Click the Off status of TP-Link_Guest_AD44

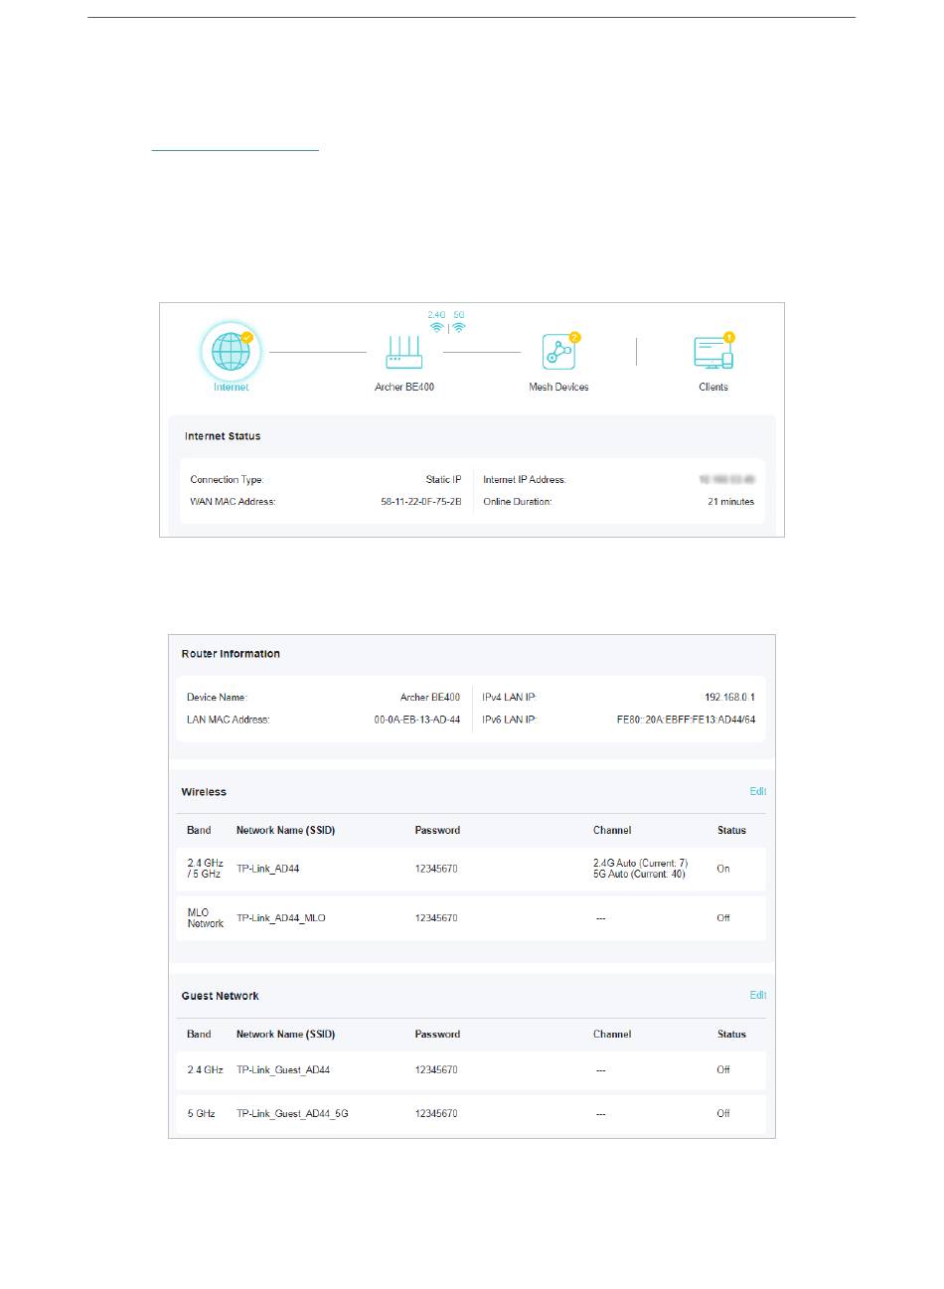[x=723, y=1070]
